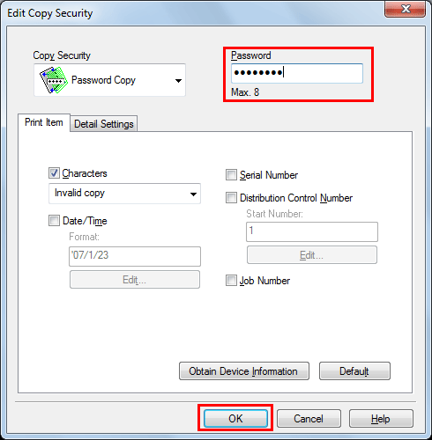Switch to the Detail Settings tab
Image resolution: width=432 pixels, height=440 pixels.
(104, 124)
